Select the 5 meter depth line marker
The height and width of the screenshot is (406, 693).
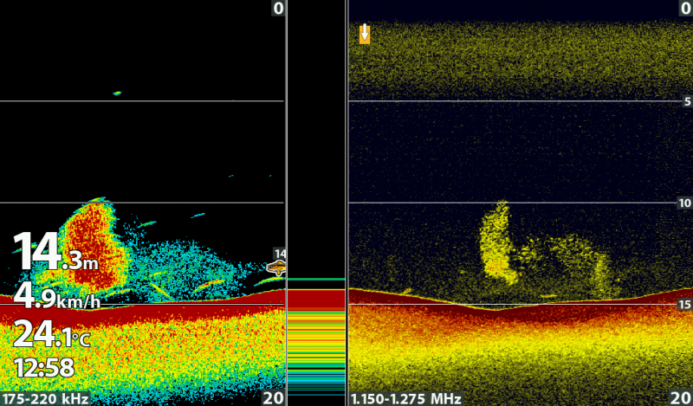click(685, 101)
